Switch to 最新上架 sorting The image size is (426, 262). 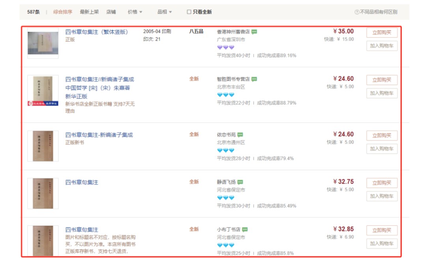pos(89,12)
